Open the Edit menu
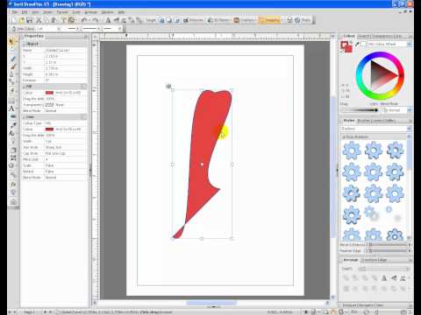The height and width of the screenshot is (315, 421). click(x=25, y=12)
